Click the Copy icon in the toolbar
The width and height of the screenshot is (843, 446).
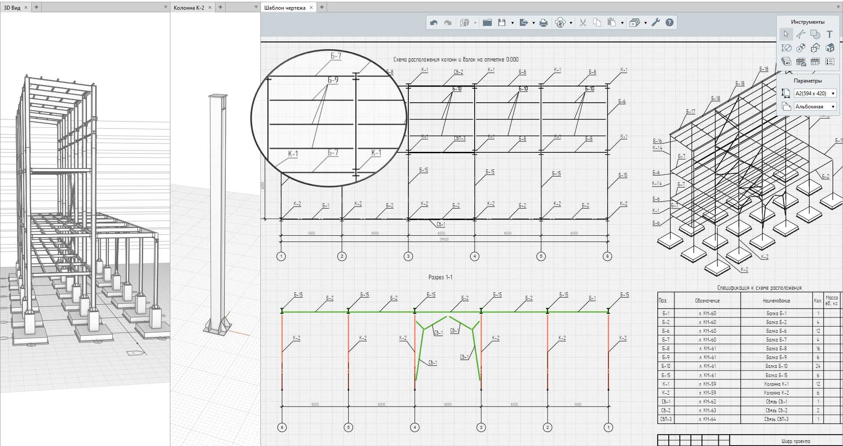coord(597,22)
